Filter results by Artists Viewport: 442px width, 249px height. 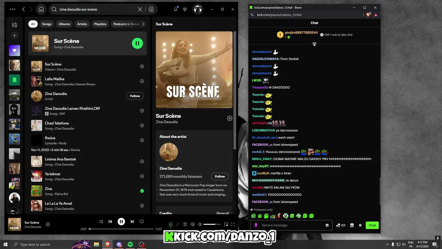(x=82, y=24)
